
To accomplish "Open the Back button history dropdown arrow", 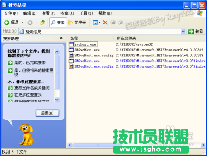I will pyautogui.click(x=22, y=22).
